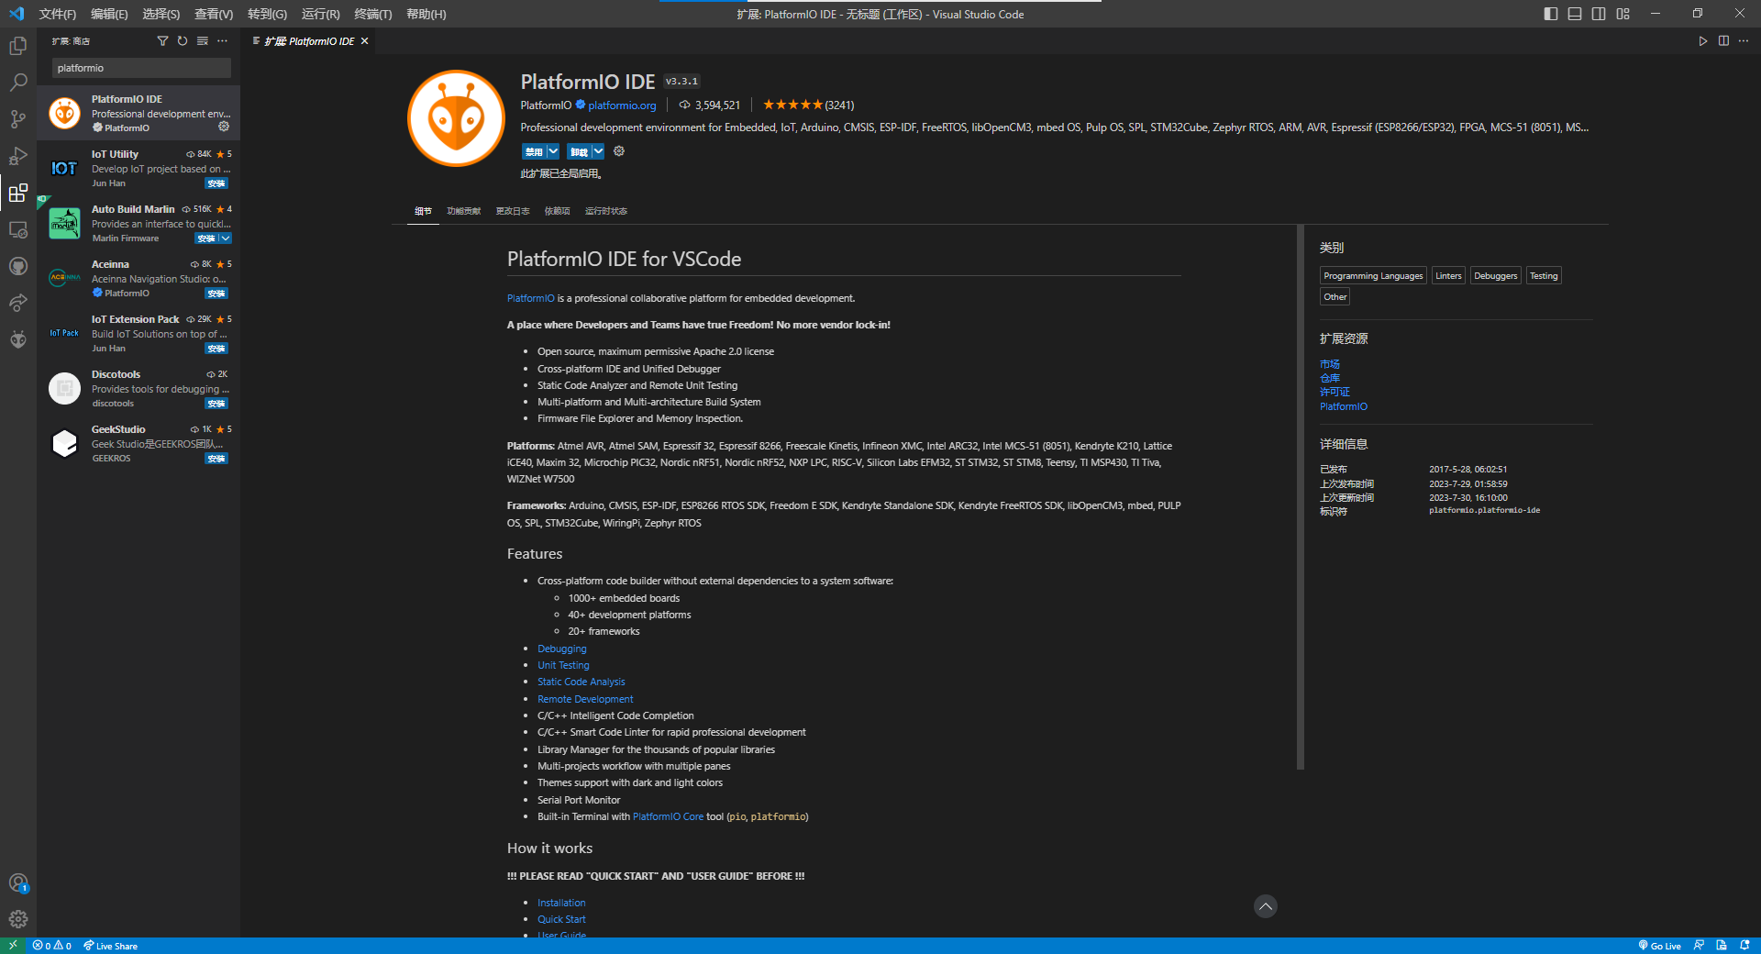This screenshot has width=1761, height=954.
Task: Open the Selection menu (选择)
Action: point(161,14)
